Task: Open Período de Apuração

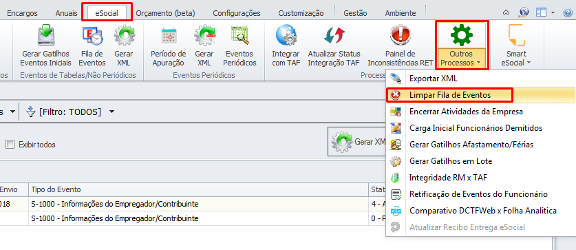Action: pyautogui.click(x=169, y=46)
